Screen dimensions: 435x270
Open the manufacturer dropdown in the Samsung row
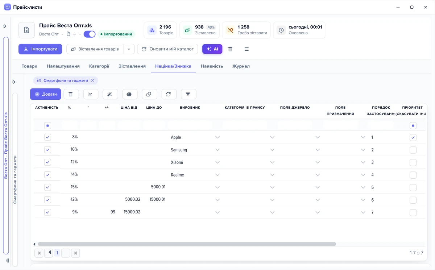pos(217,150)
